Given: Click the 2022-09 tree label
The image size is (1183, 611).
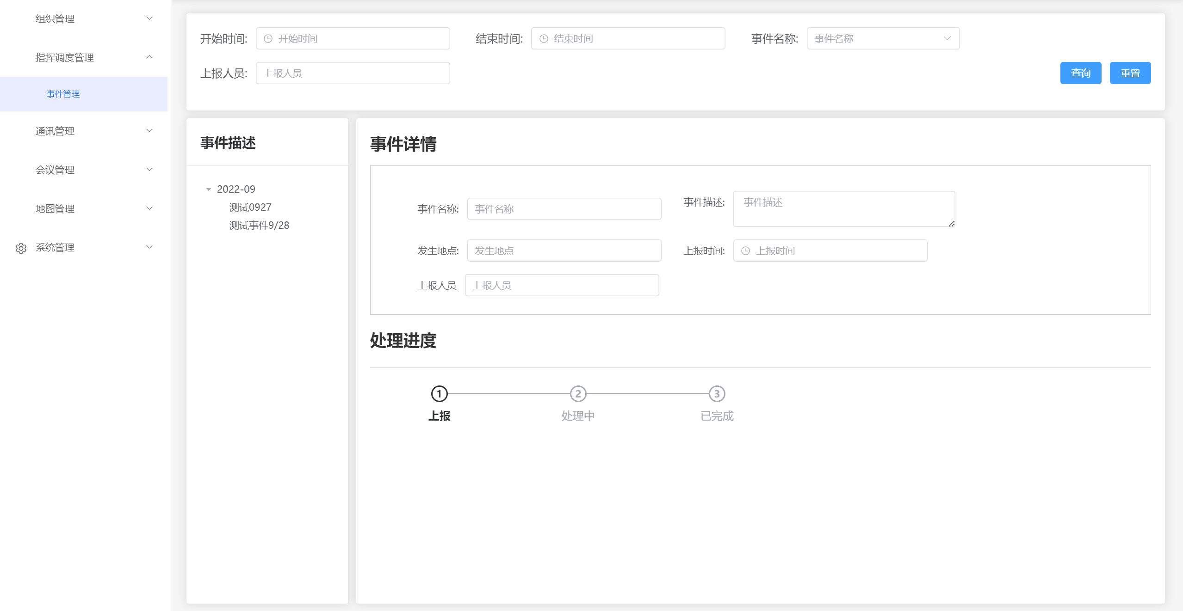Looking at the screenshot, I should point(236,189).
